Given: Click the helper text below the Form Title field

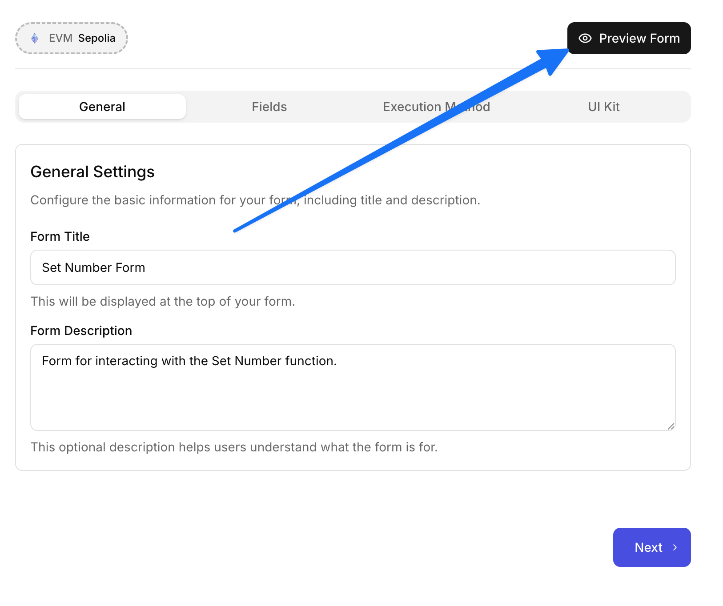Looking at the screenshot, I should [163, 301].
